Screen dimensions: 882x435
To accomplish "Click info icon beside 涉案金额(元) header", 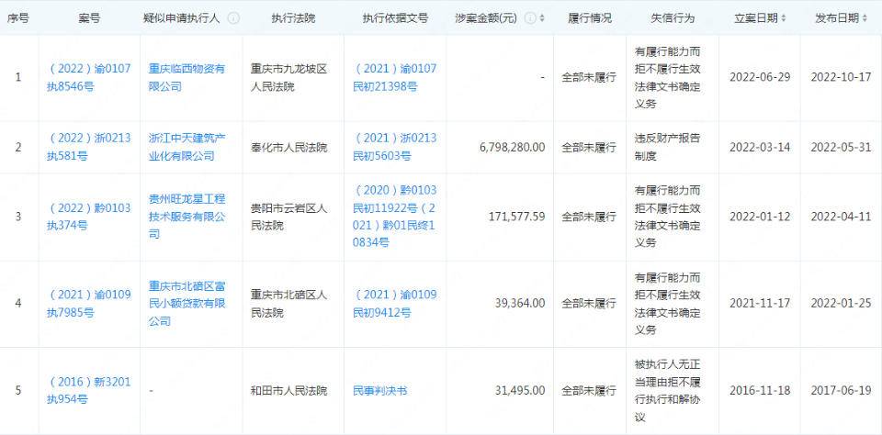I will click(530, 18).
